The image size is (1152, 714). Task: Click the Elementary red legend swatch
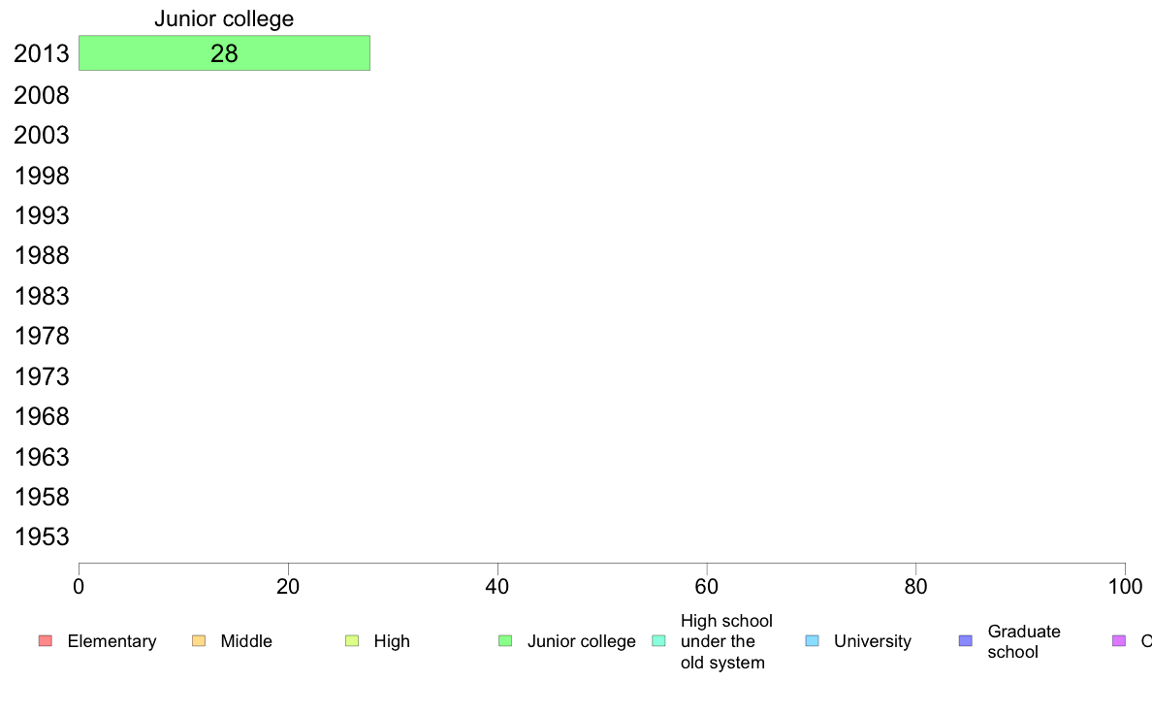coord(46,641)
